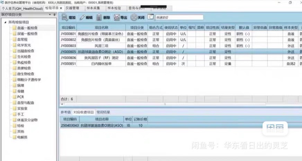Click the 导出 (export) icon

tap(117, 18)
